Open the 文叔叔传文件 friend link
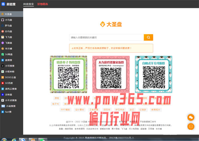This screenshot has width=199, height=141. coord(92,129)
